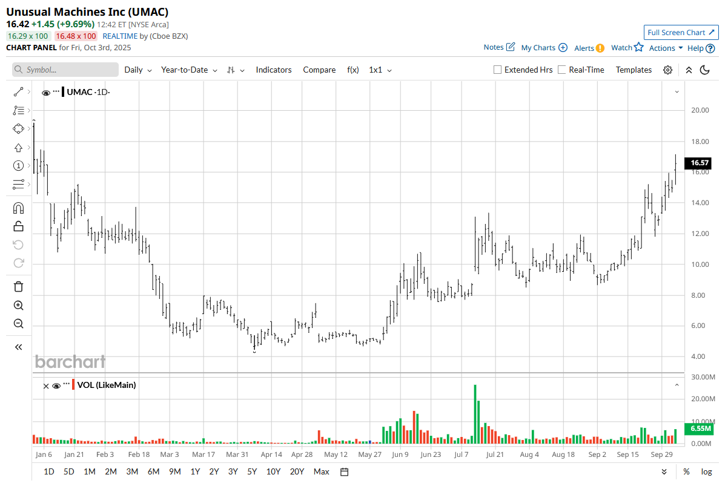Enable the Real-Time checkbox
The width and height of the screenshot is (728, 489).
click(562, 70)
